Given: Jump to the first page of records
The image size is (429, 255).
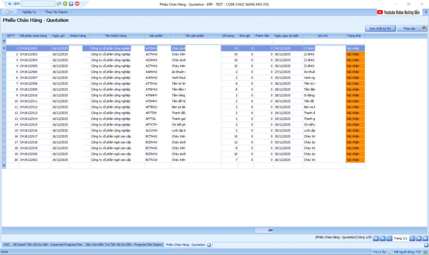Looking at the screenshot, I should (x=376, y=238).
